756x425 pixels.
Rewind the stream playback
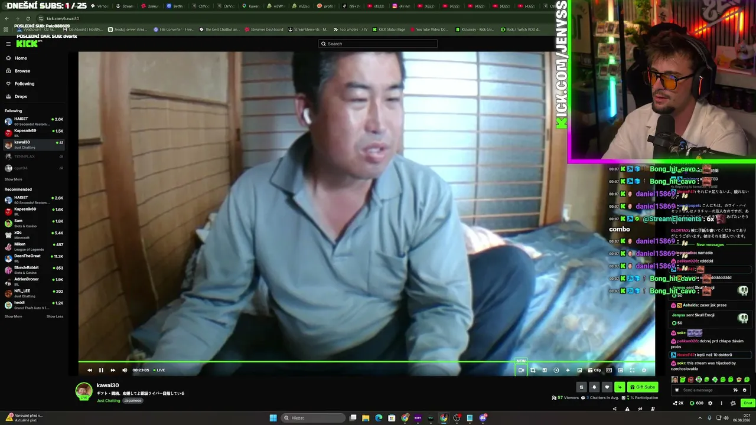click(x=89, y=370)
